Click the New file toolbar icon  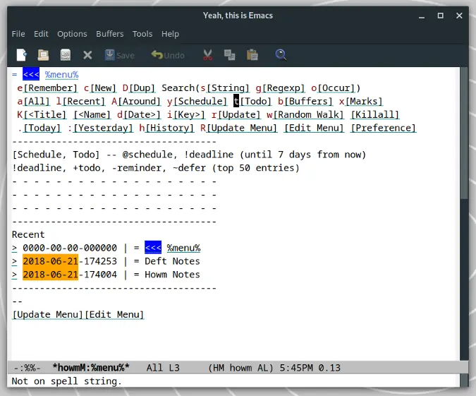pyautogui.click(x=22, y=55)
